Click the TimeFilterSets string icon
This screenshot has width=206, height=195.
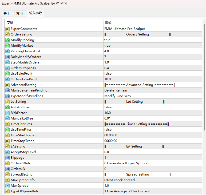click(x=7, y=124)
